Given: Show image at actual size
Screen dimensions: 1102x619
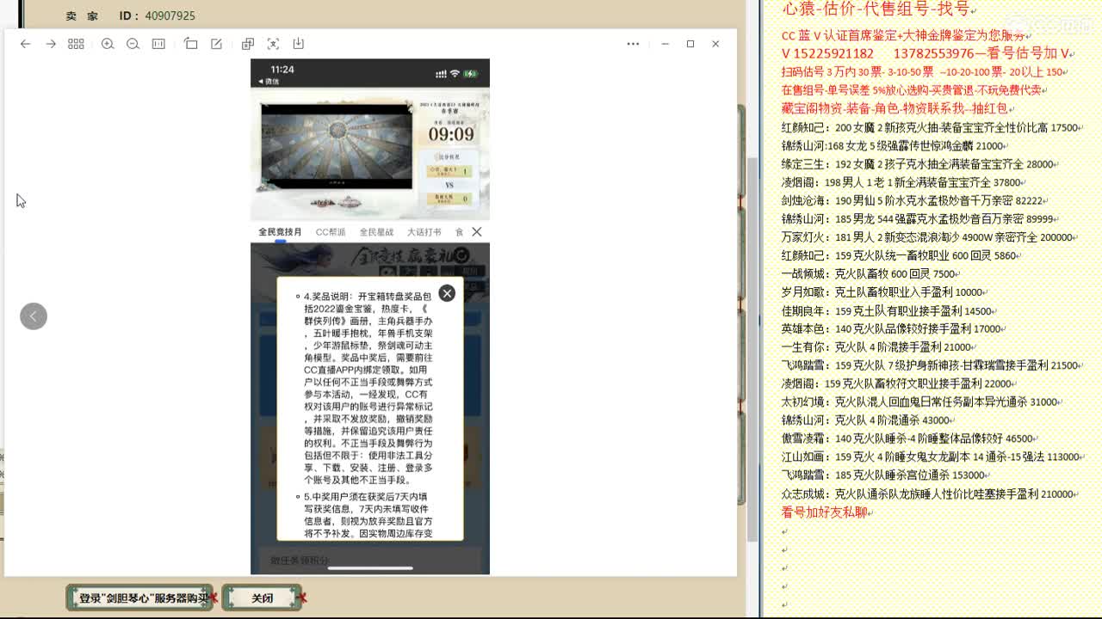Looking at the screenshot, I should pos(158,44).
